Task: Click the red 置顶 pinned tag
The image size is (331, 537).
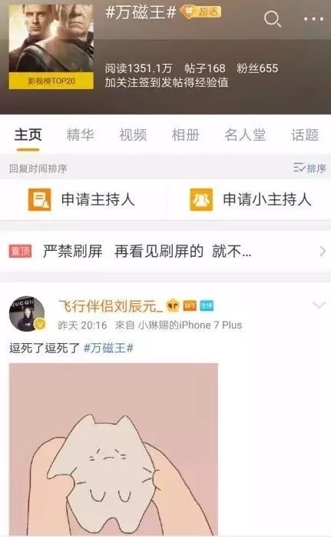Action: [20, 251]
